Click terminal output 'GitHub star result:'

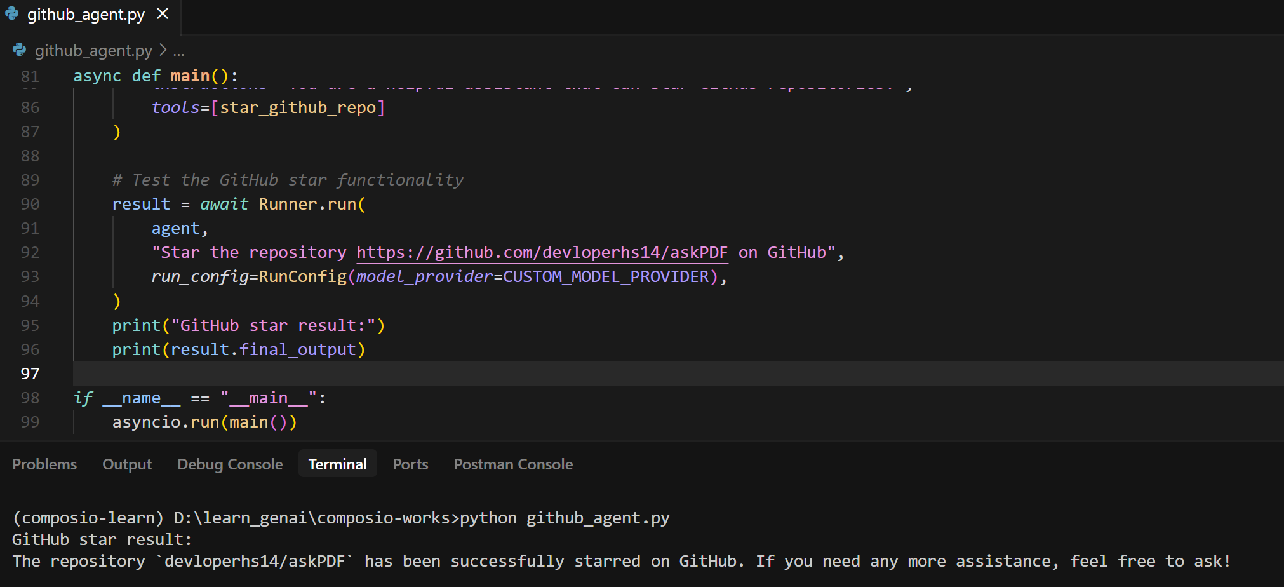point(102,540)
